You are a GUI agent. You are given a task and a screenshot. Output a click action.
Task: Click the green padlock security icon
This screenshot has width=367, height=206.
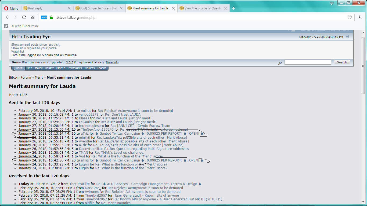(x=51, y=17)
